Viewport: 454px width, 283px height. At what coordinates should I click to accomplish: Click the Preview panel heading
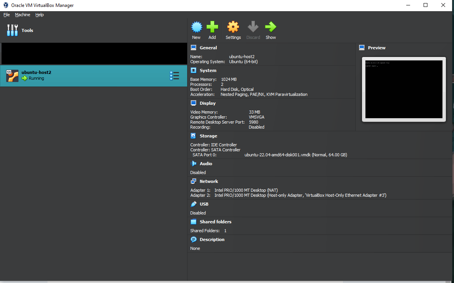pyautogui.click(x=376, y=48)
